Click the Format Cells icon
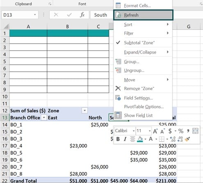The width and height of the screenshot is (203, 183). point(118,6)
